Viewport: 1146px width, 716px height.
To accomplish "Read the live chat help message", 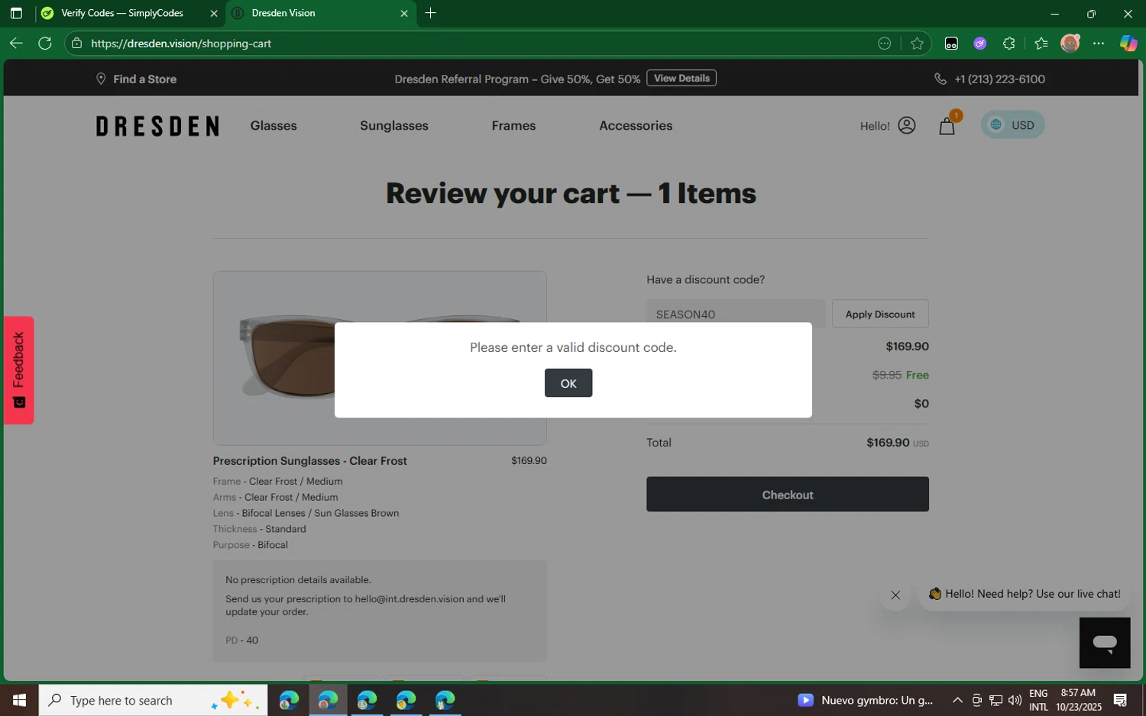I will click(x=1025, y=594).
